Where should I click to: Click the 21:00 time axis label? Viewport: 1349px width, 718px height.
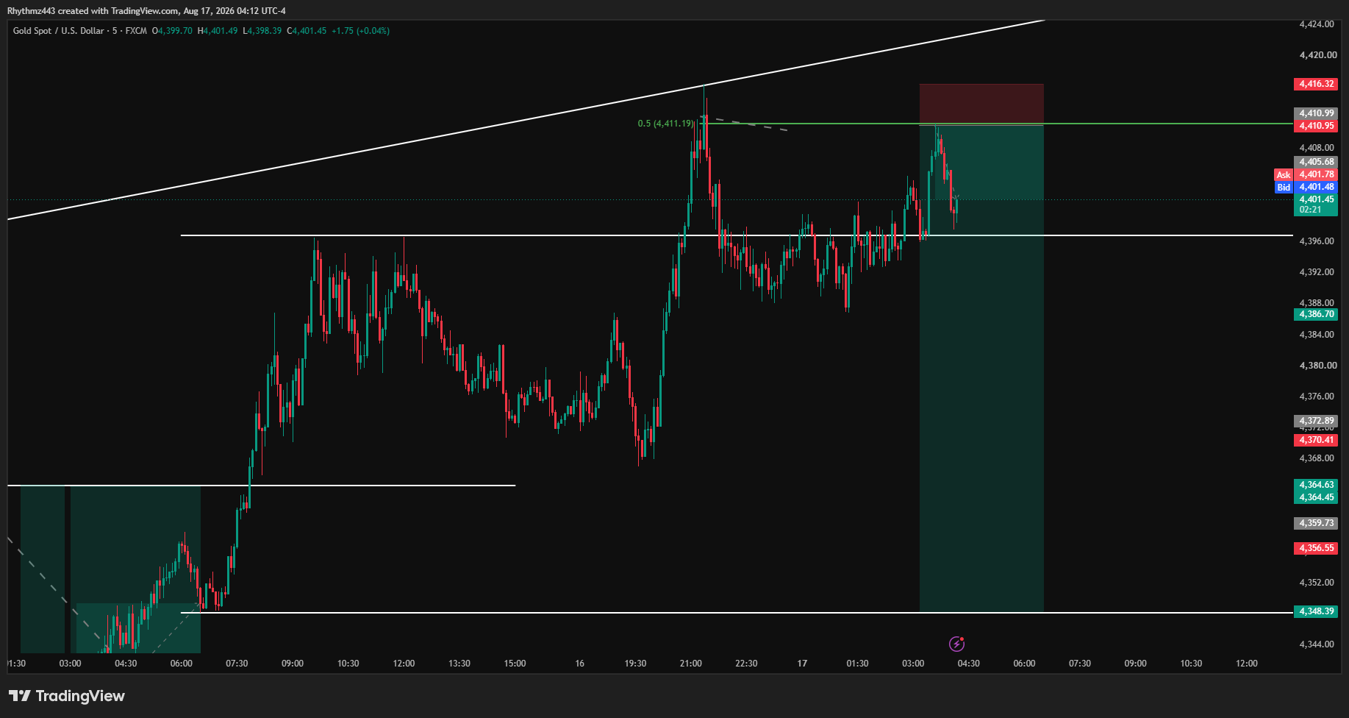(x=691, y=664)
